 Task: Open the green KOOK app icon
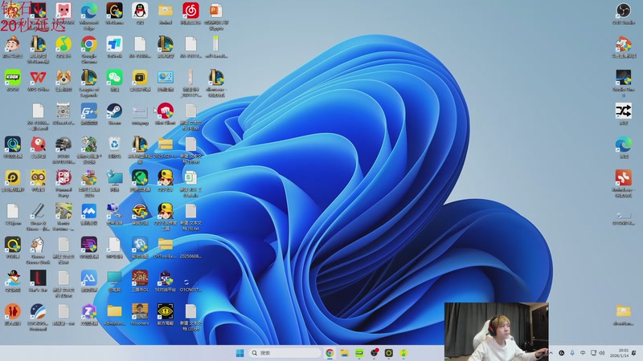(x=13, y=78)
